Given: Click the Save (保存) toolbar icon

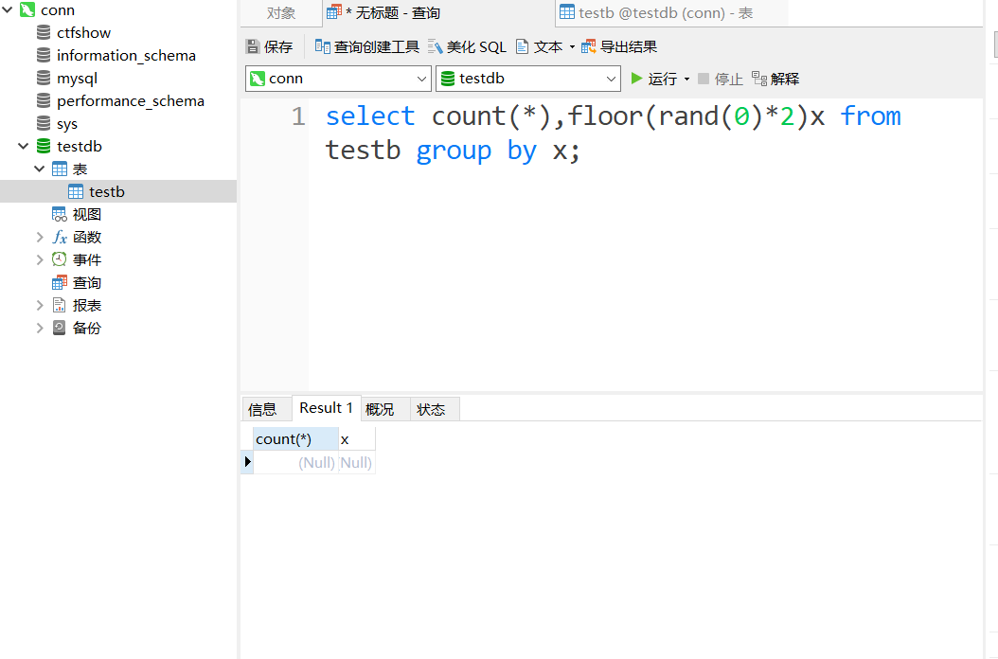Looking at the screenshot, I should [253, 46].
